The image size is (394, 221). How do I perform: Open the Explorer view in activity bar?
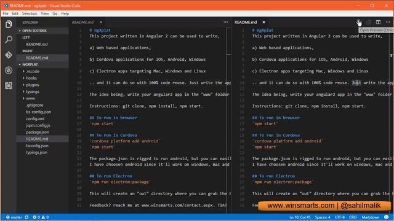pyautogui.click(x=9, y=24)
